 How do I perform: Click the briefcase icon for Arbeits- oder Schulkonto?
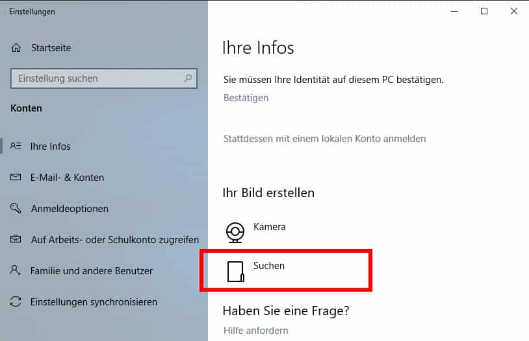[16, 239]
